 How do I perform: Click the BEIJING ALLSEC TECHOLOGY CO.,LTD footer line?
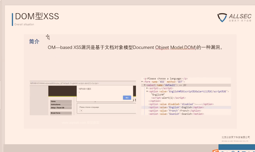pos(235,141)
